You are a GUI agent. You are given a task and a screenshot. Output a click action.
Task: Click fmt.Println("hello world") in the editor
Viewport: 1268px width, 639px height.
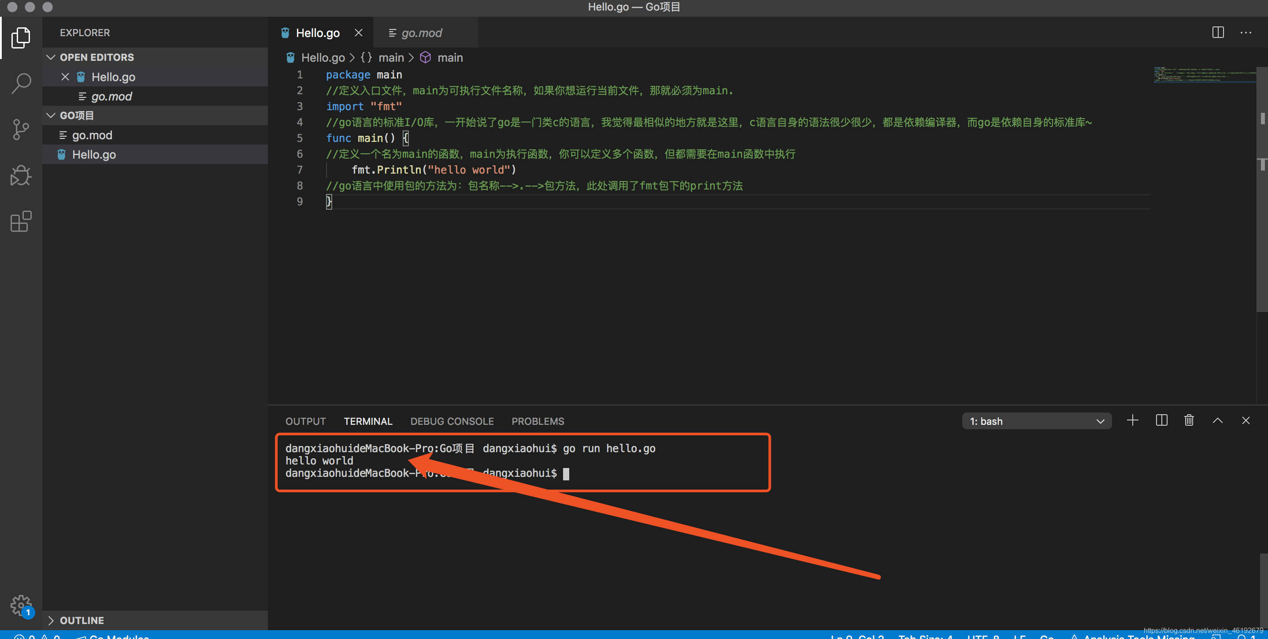pyautogui.click(x=434, y=170)
